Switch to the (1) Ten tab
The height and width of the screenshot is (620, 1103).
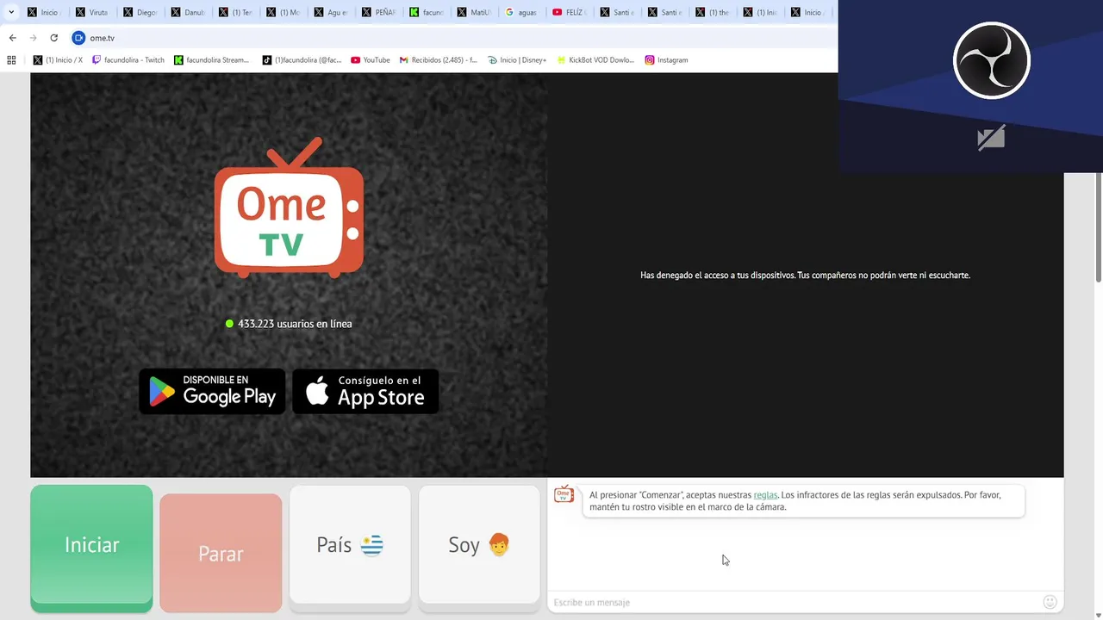[234, 12]
